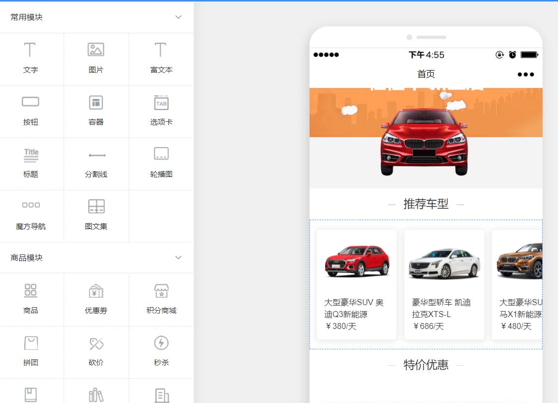The height and width of the screenshot is (403, 558).
Task: Open the 凯迪拉克XTS-L car card image
Action: [445, 263]
